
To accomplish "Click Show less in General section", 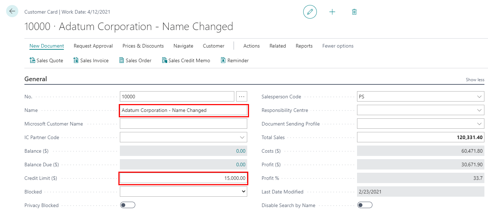I will (475, 80).
